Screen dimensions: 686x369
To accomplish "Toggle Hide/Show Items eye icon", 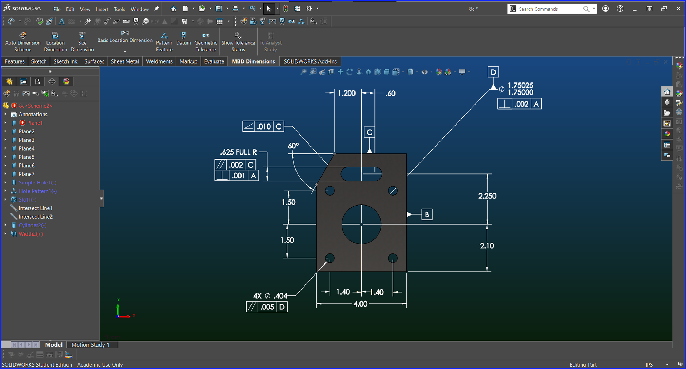I will (x=424, y=72).
